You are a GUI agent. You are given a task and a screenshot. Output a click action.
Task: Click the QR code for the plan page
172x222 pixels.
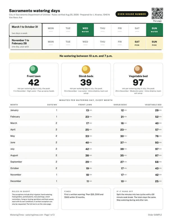point(157,13)
